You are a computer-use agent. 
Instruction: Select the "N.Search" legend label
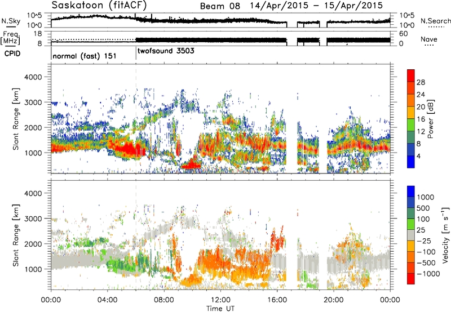(x=436, y=21)
